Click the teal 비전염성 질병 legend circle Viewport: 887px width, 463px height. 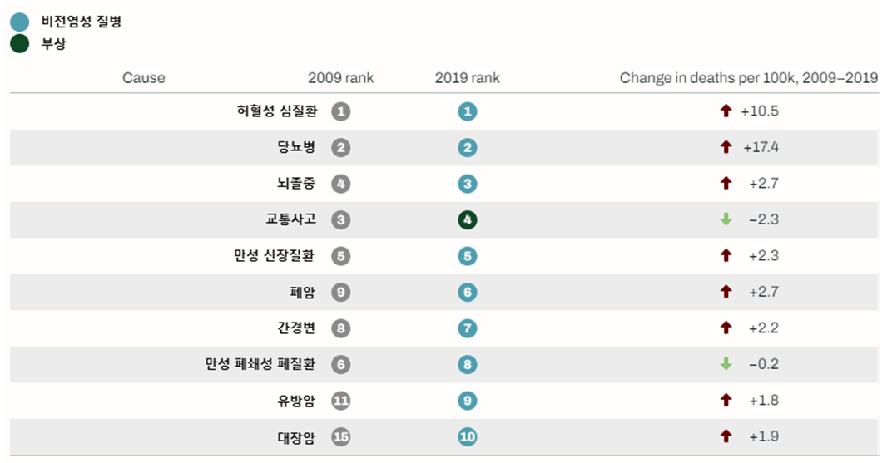pos(20,22)
